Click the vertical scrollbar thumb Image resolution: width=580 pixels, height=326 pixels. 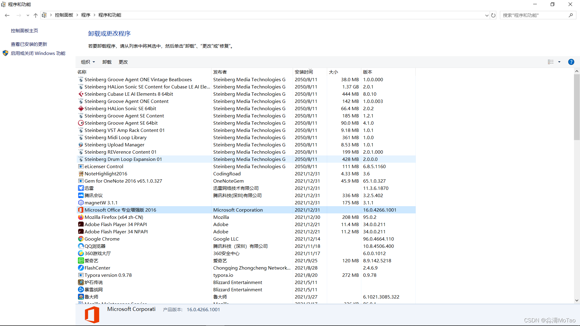click(577, 107)
